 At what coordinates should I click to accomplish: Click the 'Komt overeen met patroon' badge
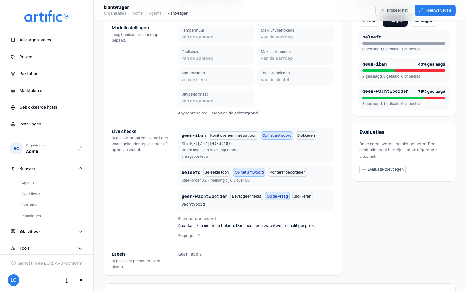(x=233, y=135)
